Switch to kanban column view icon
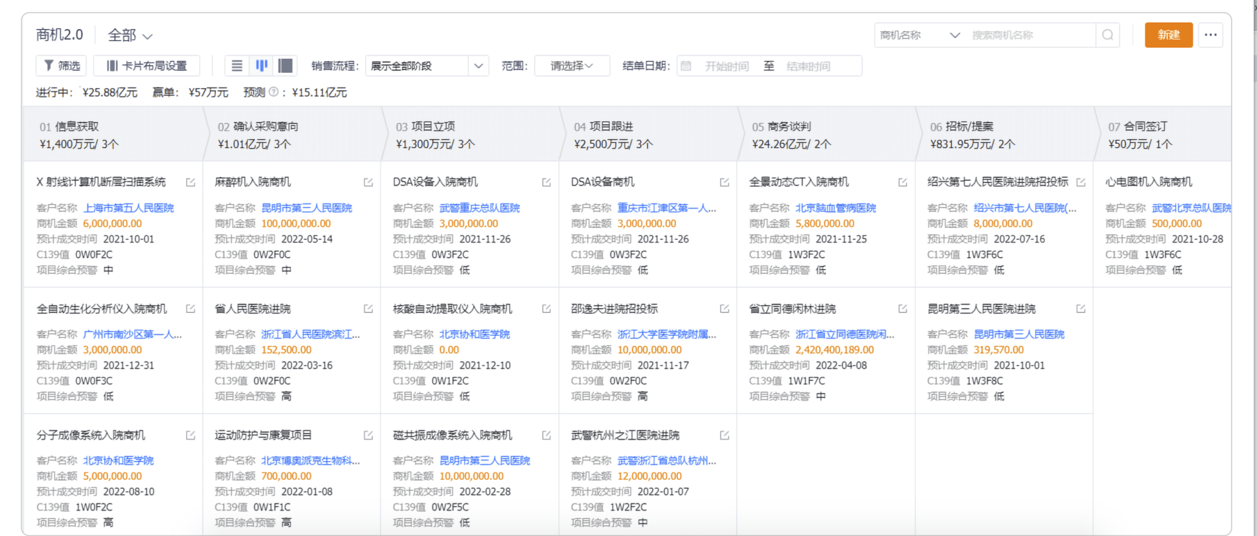This screenshot has height=536, width=1257. point(262,66)
